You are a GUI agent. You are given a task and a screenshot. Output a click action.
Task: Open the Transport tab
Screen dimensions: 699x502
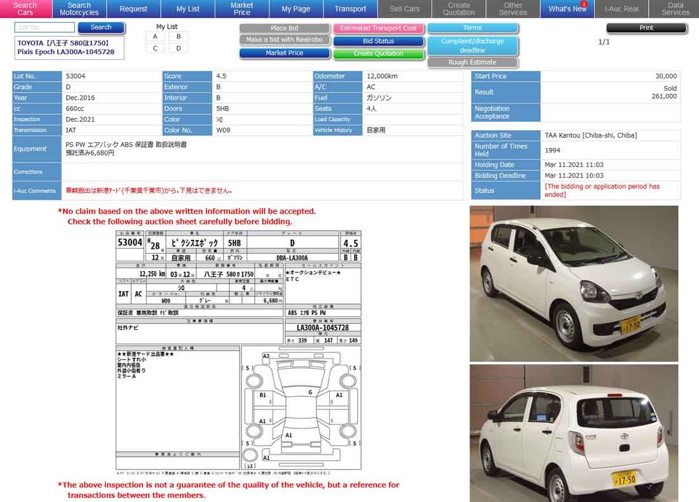click(350, 8)
